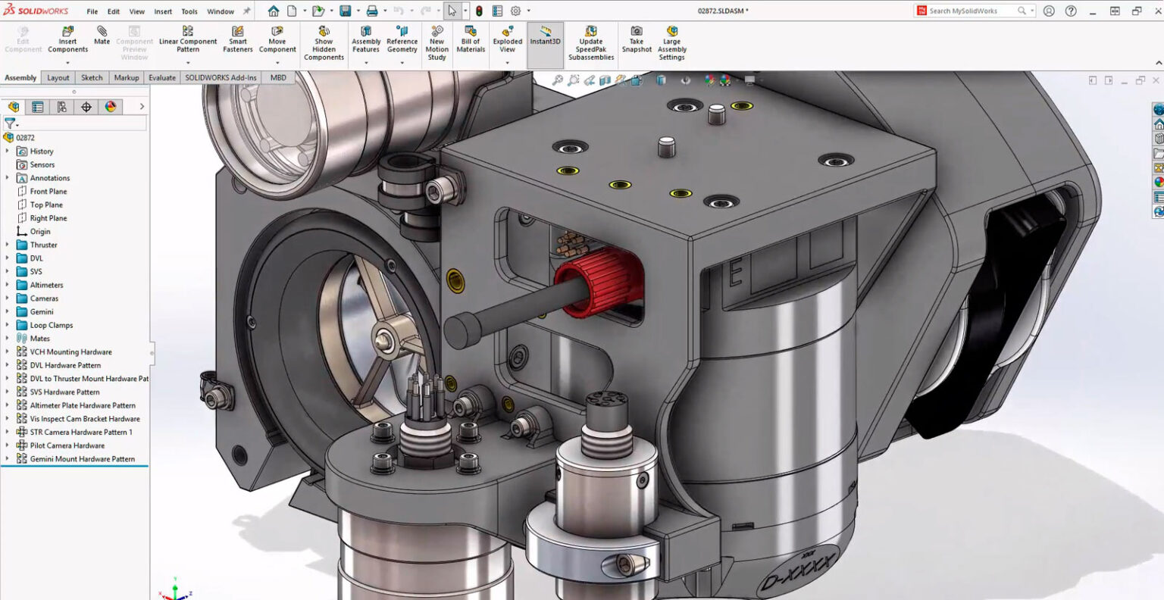This screenshot has height=600, width=1164.
Task: Open Reference Geometry tool
Action: tap(402, 39)
